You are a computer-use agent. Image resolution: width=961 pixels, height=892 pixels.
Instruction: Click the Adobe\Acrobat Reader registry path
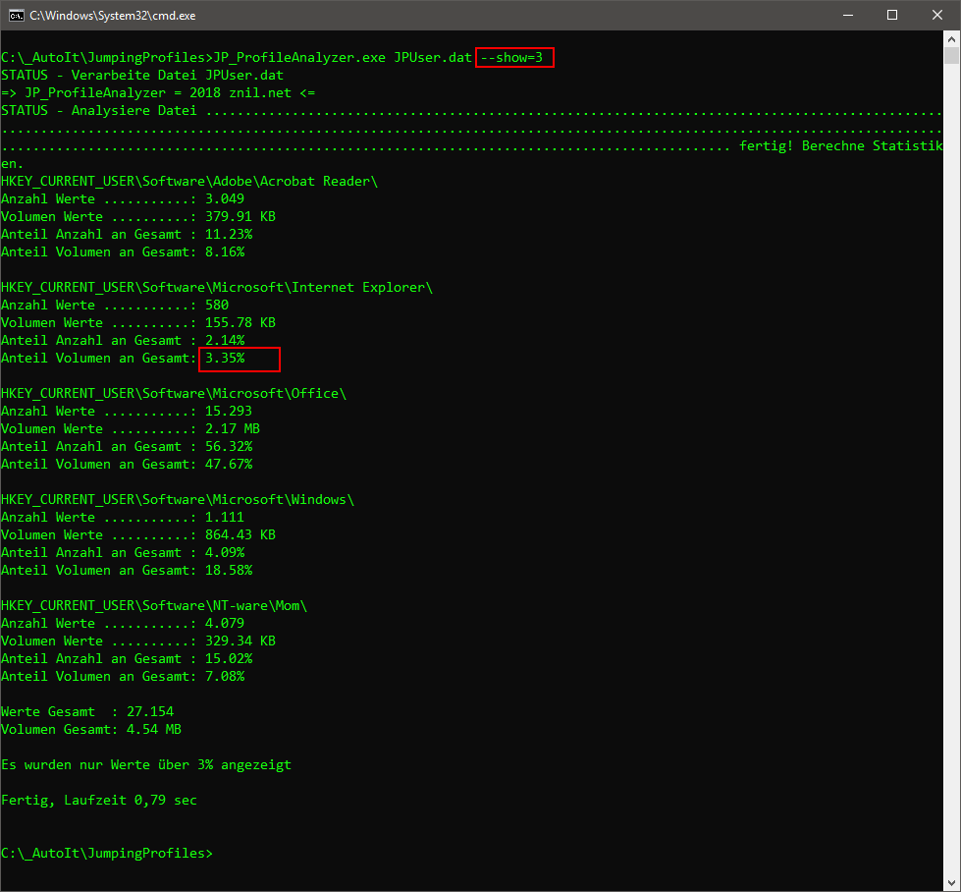188,182
